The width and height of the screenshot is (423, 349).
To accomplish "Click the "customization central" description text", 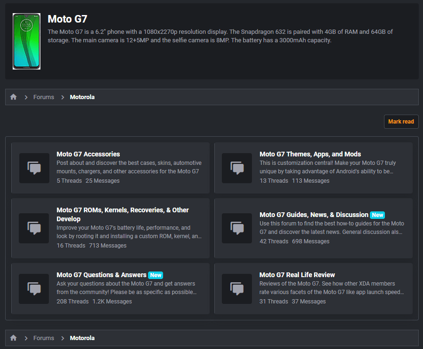I will [328, 167].
